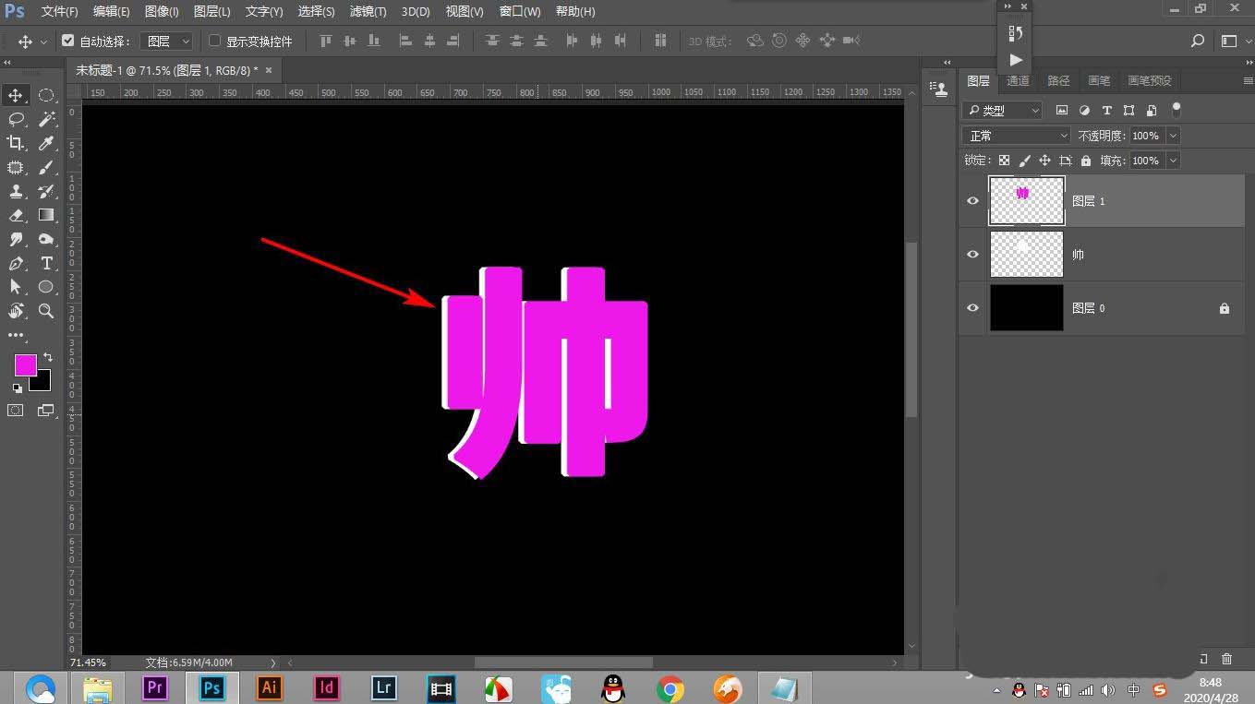Hide 图层 0 with eye icon
Viewport: 1255px width, 704px height.
coord(972,308)
